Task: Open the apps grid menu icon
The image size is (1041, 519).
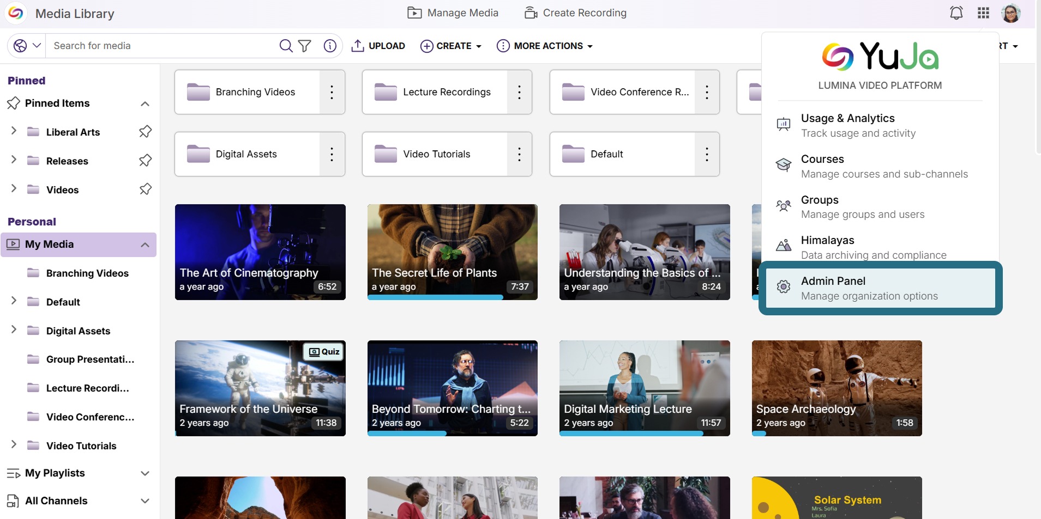Action: click(983, 13)
